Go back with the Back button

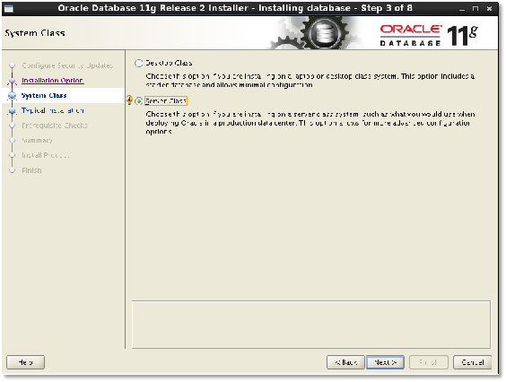[345, 362]
